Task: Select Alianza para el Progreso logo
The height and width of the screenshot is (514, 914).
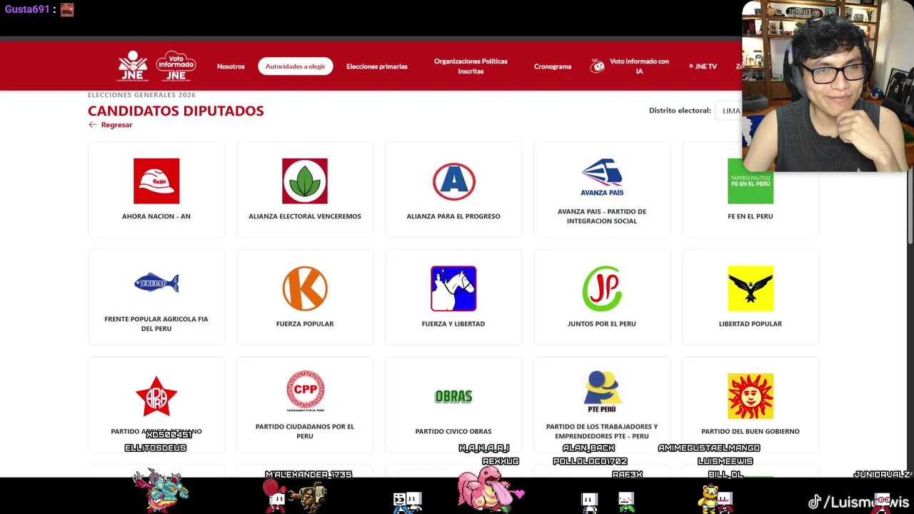Action: click(453, 181)
